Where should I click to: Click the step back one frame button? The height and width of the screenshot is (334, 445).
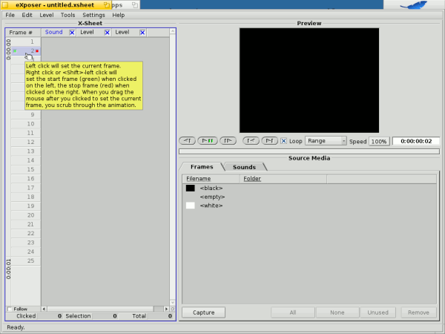188,140
